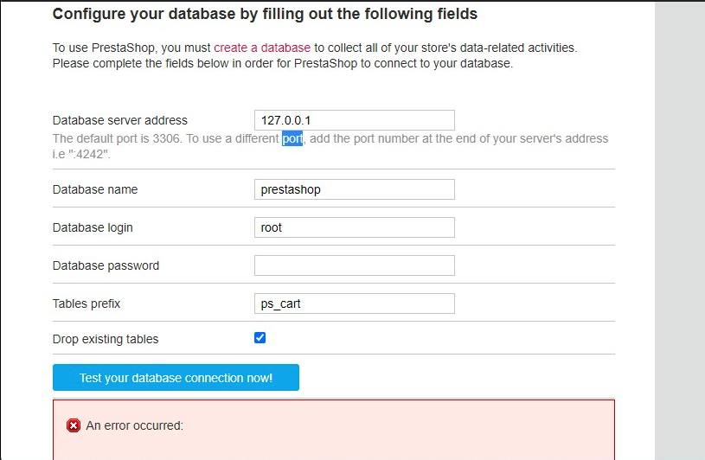Click the "Drop existing tables" label
This screenshot has height=460, width=705.
tap(106, 339)
